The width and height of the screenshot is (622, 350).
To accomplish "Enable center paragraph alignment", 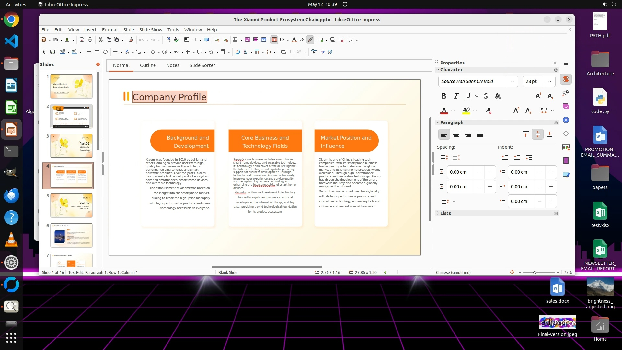I will coord(456,134).
